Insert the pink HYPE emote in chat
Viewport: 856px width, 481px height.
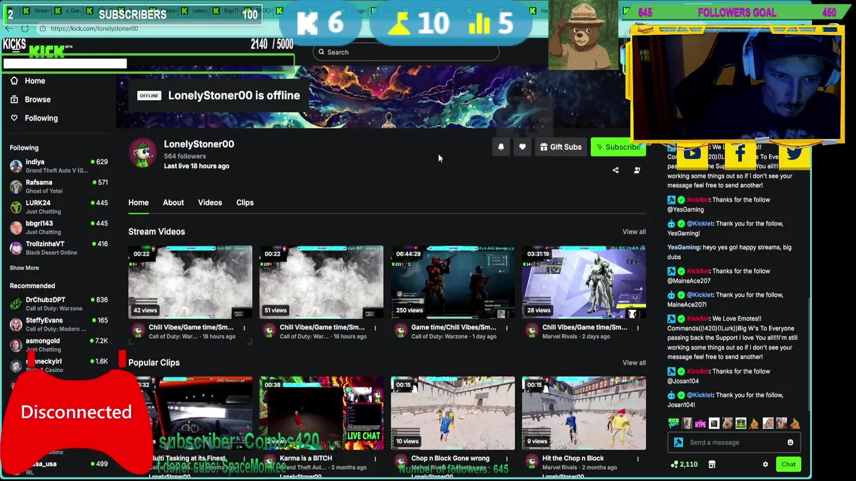click(700, 423)
